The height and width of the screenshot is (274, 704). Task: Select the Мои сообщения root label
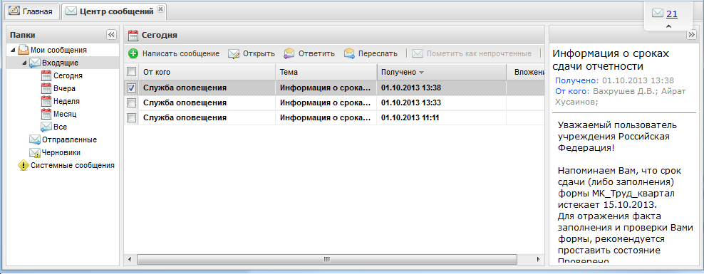(x=58, y=51)
